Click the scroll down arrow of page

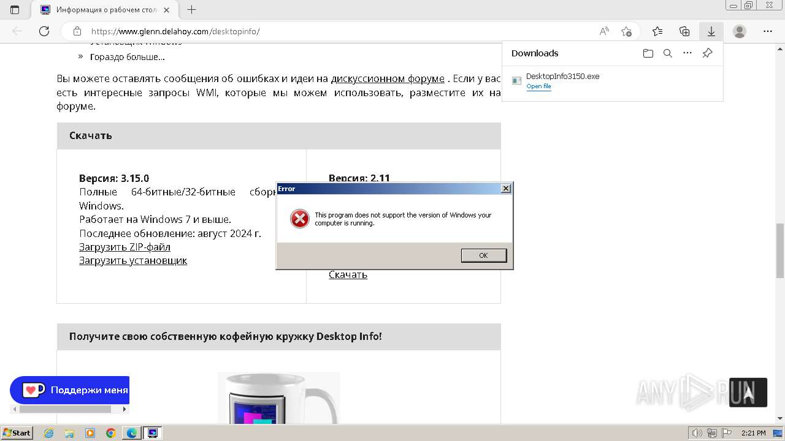(779, 418)
